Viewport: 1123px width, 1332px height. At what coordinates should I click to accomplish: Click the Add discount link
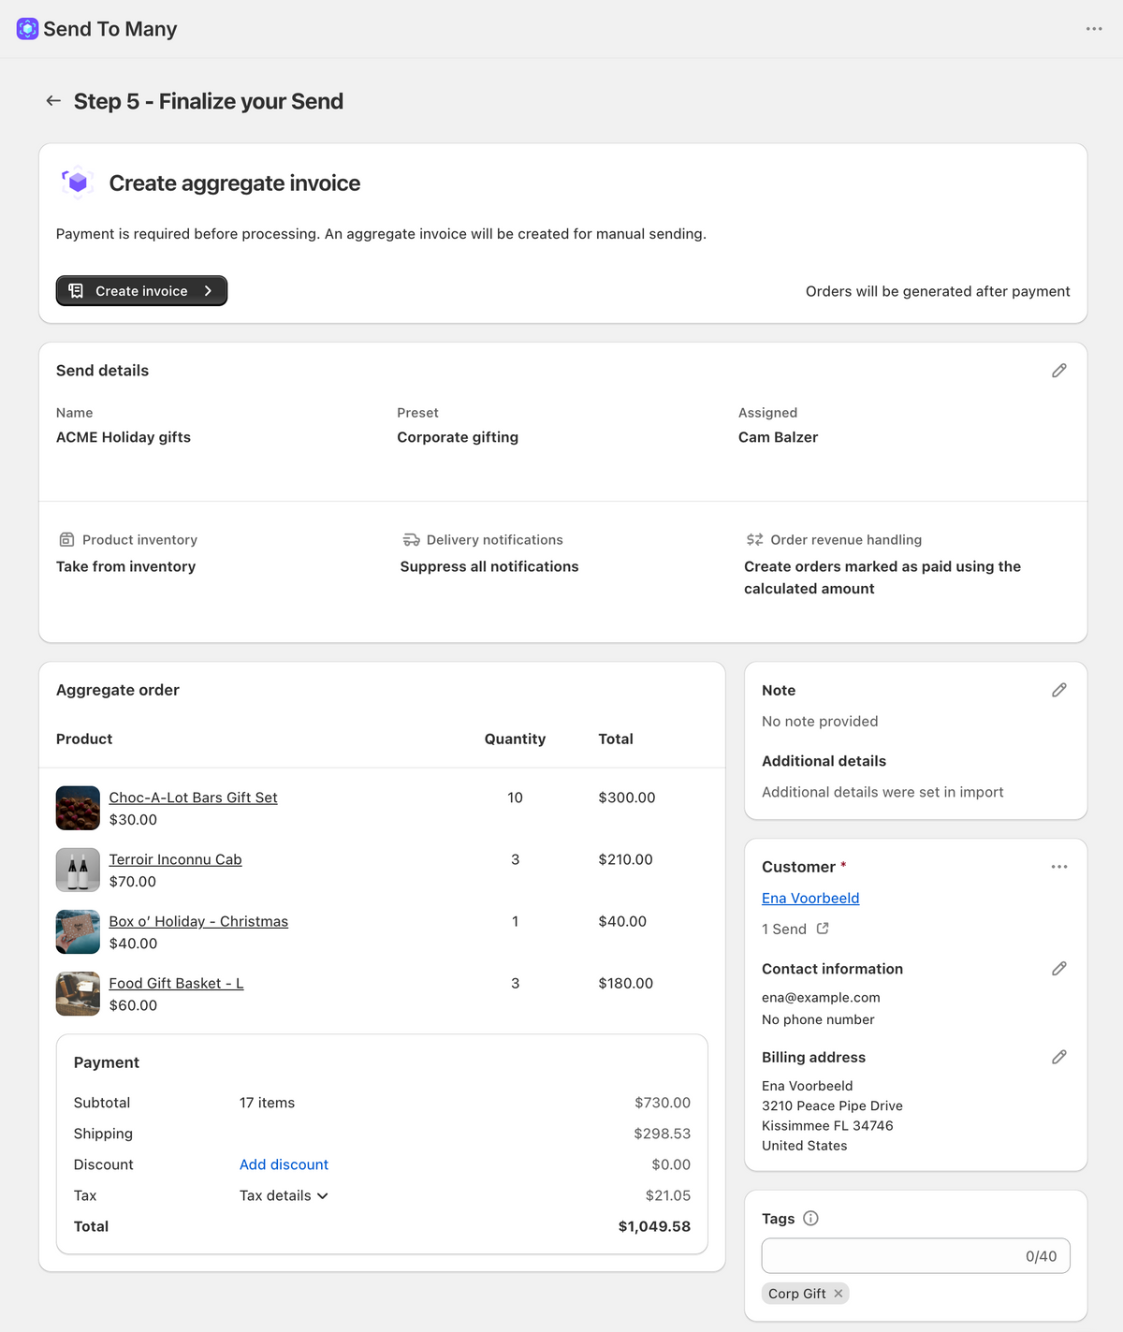284,1164
